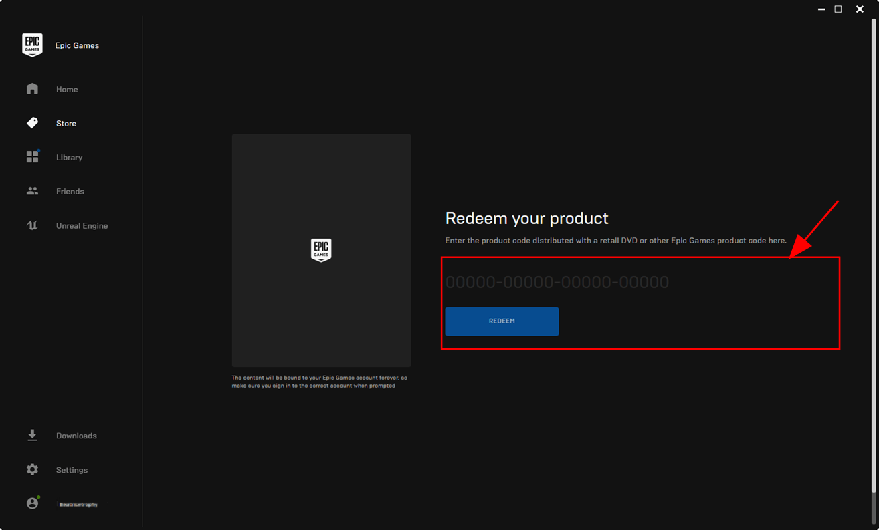Image resolution: width=879 pixels, height=530 pixels.
Task: Click the Friends people icon
Action: click(x=32, y=191)
